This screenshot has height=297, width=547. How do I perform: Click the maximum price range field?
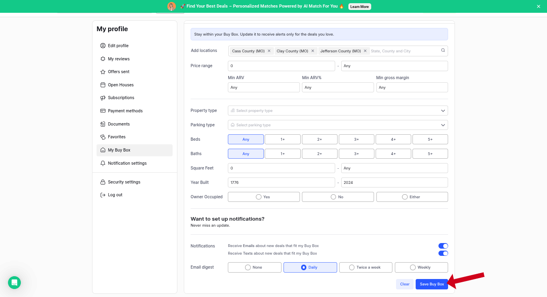394,66
